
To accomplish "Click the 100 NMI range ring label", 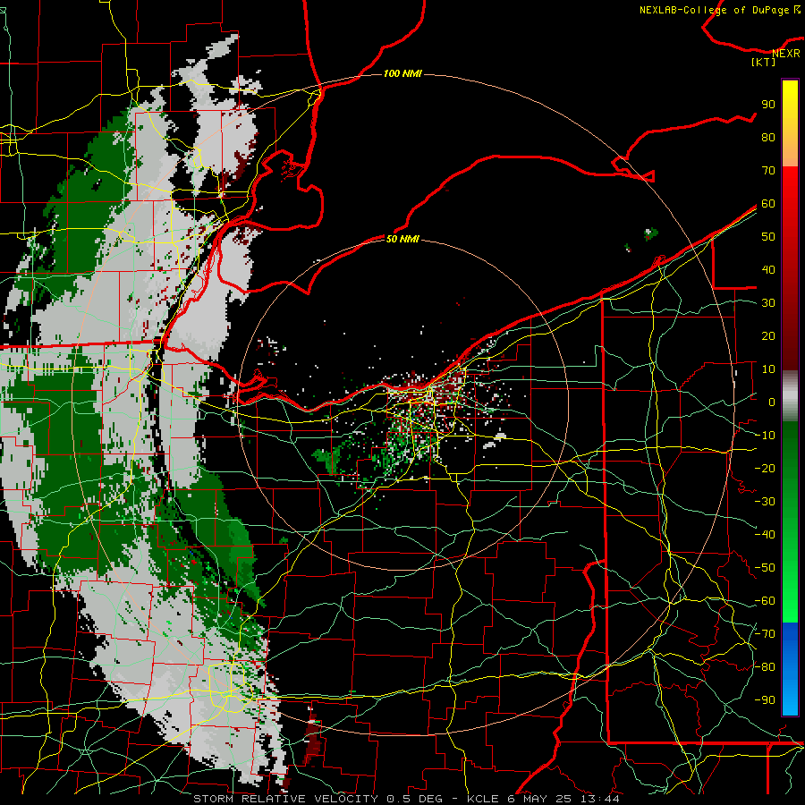I will click(402, 74).
